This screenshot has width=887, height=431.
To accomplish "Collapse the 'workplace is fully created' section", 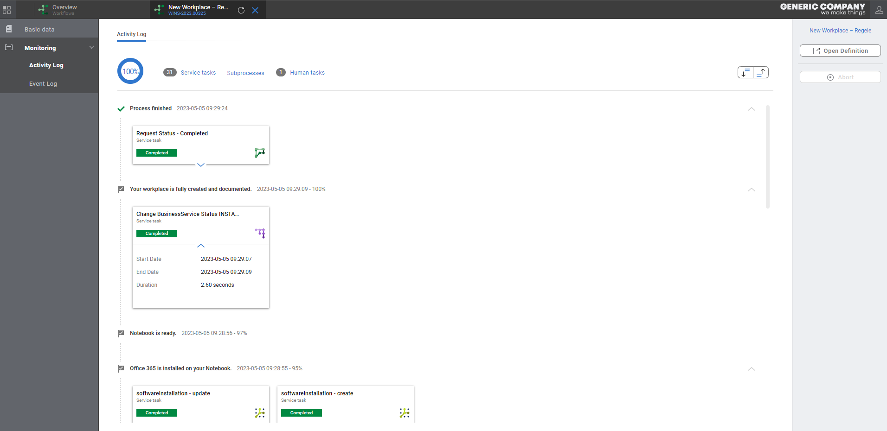I will point(752,190).
